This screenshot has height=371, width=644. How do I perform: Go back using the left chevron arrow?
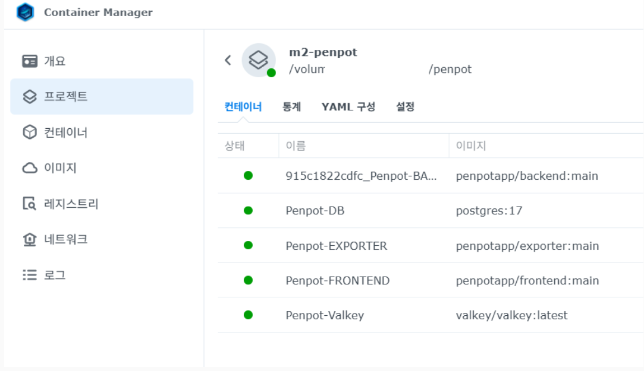(x=228, y=60)
